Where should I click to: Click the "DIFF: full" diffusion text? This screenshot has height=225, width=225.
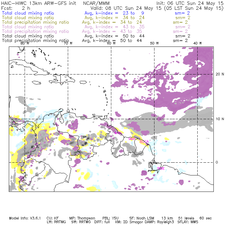[102, 222]
